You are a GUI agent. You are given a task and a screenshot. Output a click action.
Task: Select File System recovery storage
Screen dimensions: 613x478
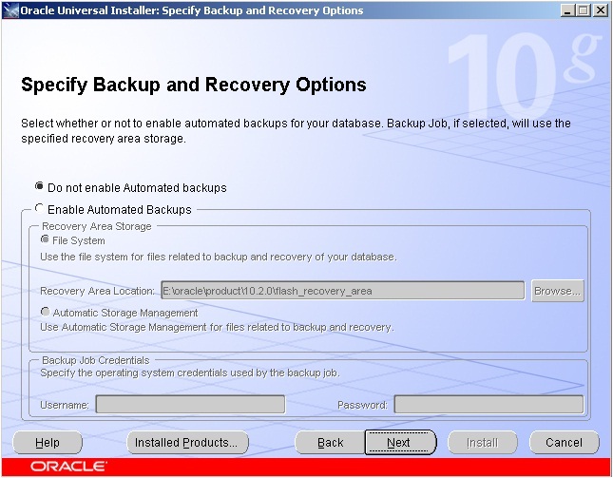coord(46,240)
